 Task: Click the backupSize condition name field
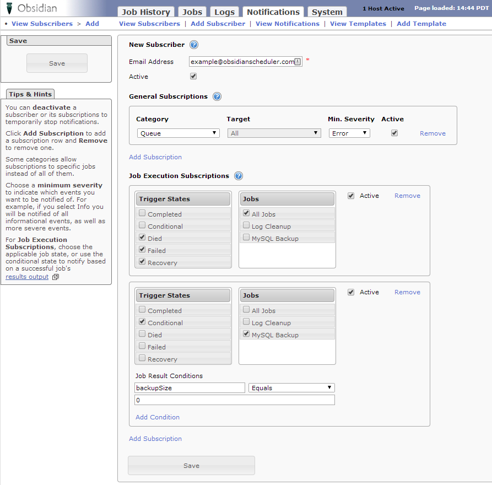pyautogui.click(x=190, y=388)
